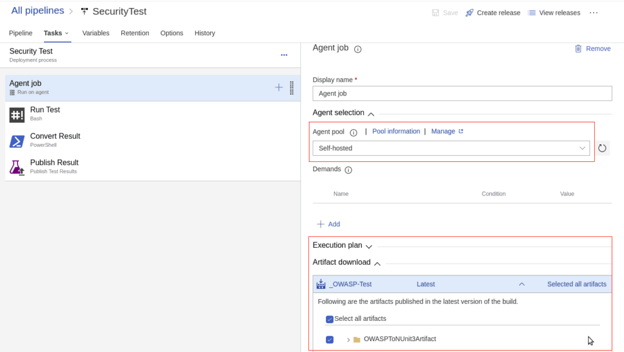Click the Agent job header info icon
Screen dimensions: 624x352
(x=358, y=49)
